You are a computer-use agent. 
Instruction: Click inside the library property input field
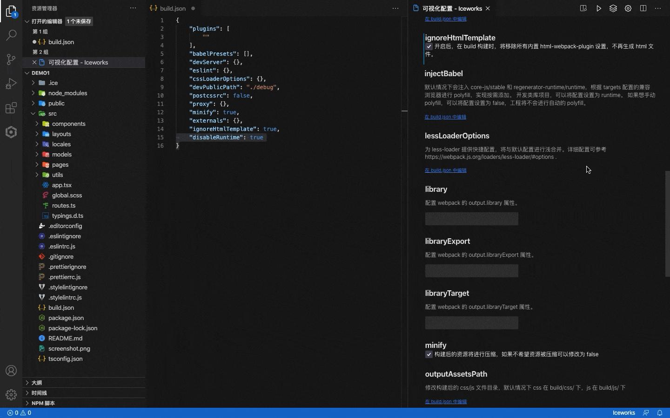471,219
